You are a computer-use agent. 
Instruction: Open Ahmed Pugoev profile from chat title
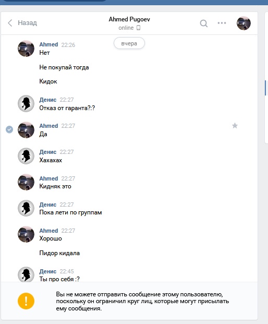[129, 19]
